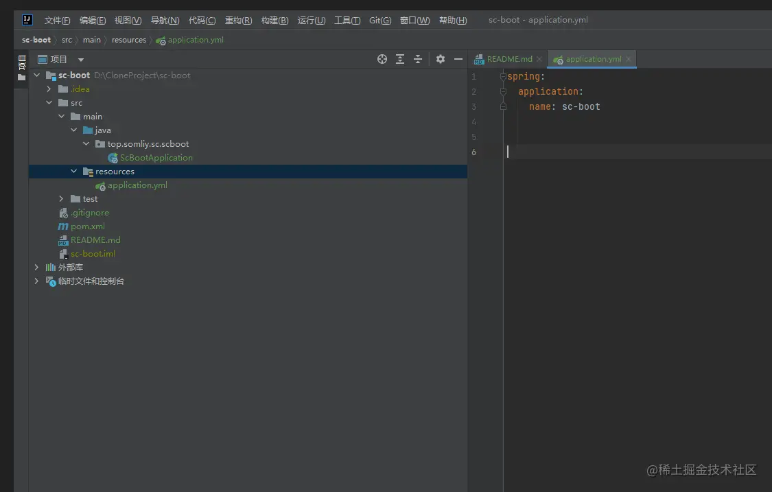This screenshot has height=492, width=772.
Task: Expand the 外部库 node
Action: pyautogui.click(x=36, y=268)
